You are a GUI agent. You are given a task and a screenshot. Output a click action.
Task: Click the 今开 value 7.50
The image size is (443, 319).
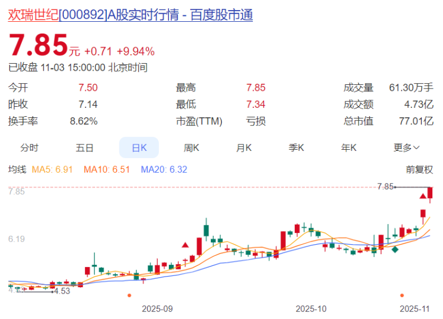[x=88, y=87]
